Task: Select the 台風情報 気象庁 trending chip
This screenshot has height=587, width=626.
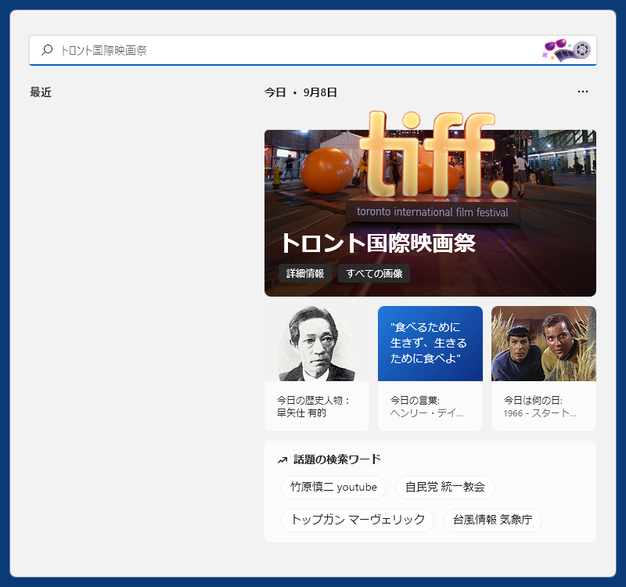Action: [492, 520]
